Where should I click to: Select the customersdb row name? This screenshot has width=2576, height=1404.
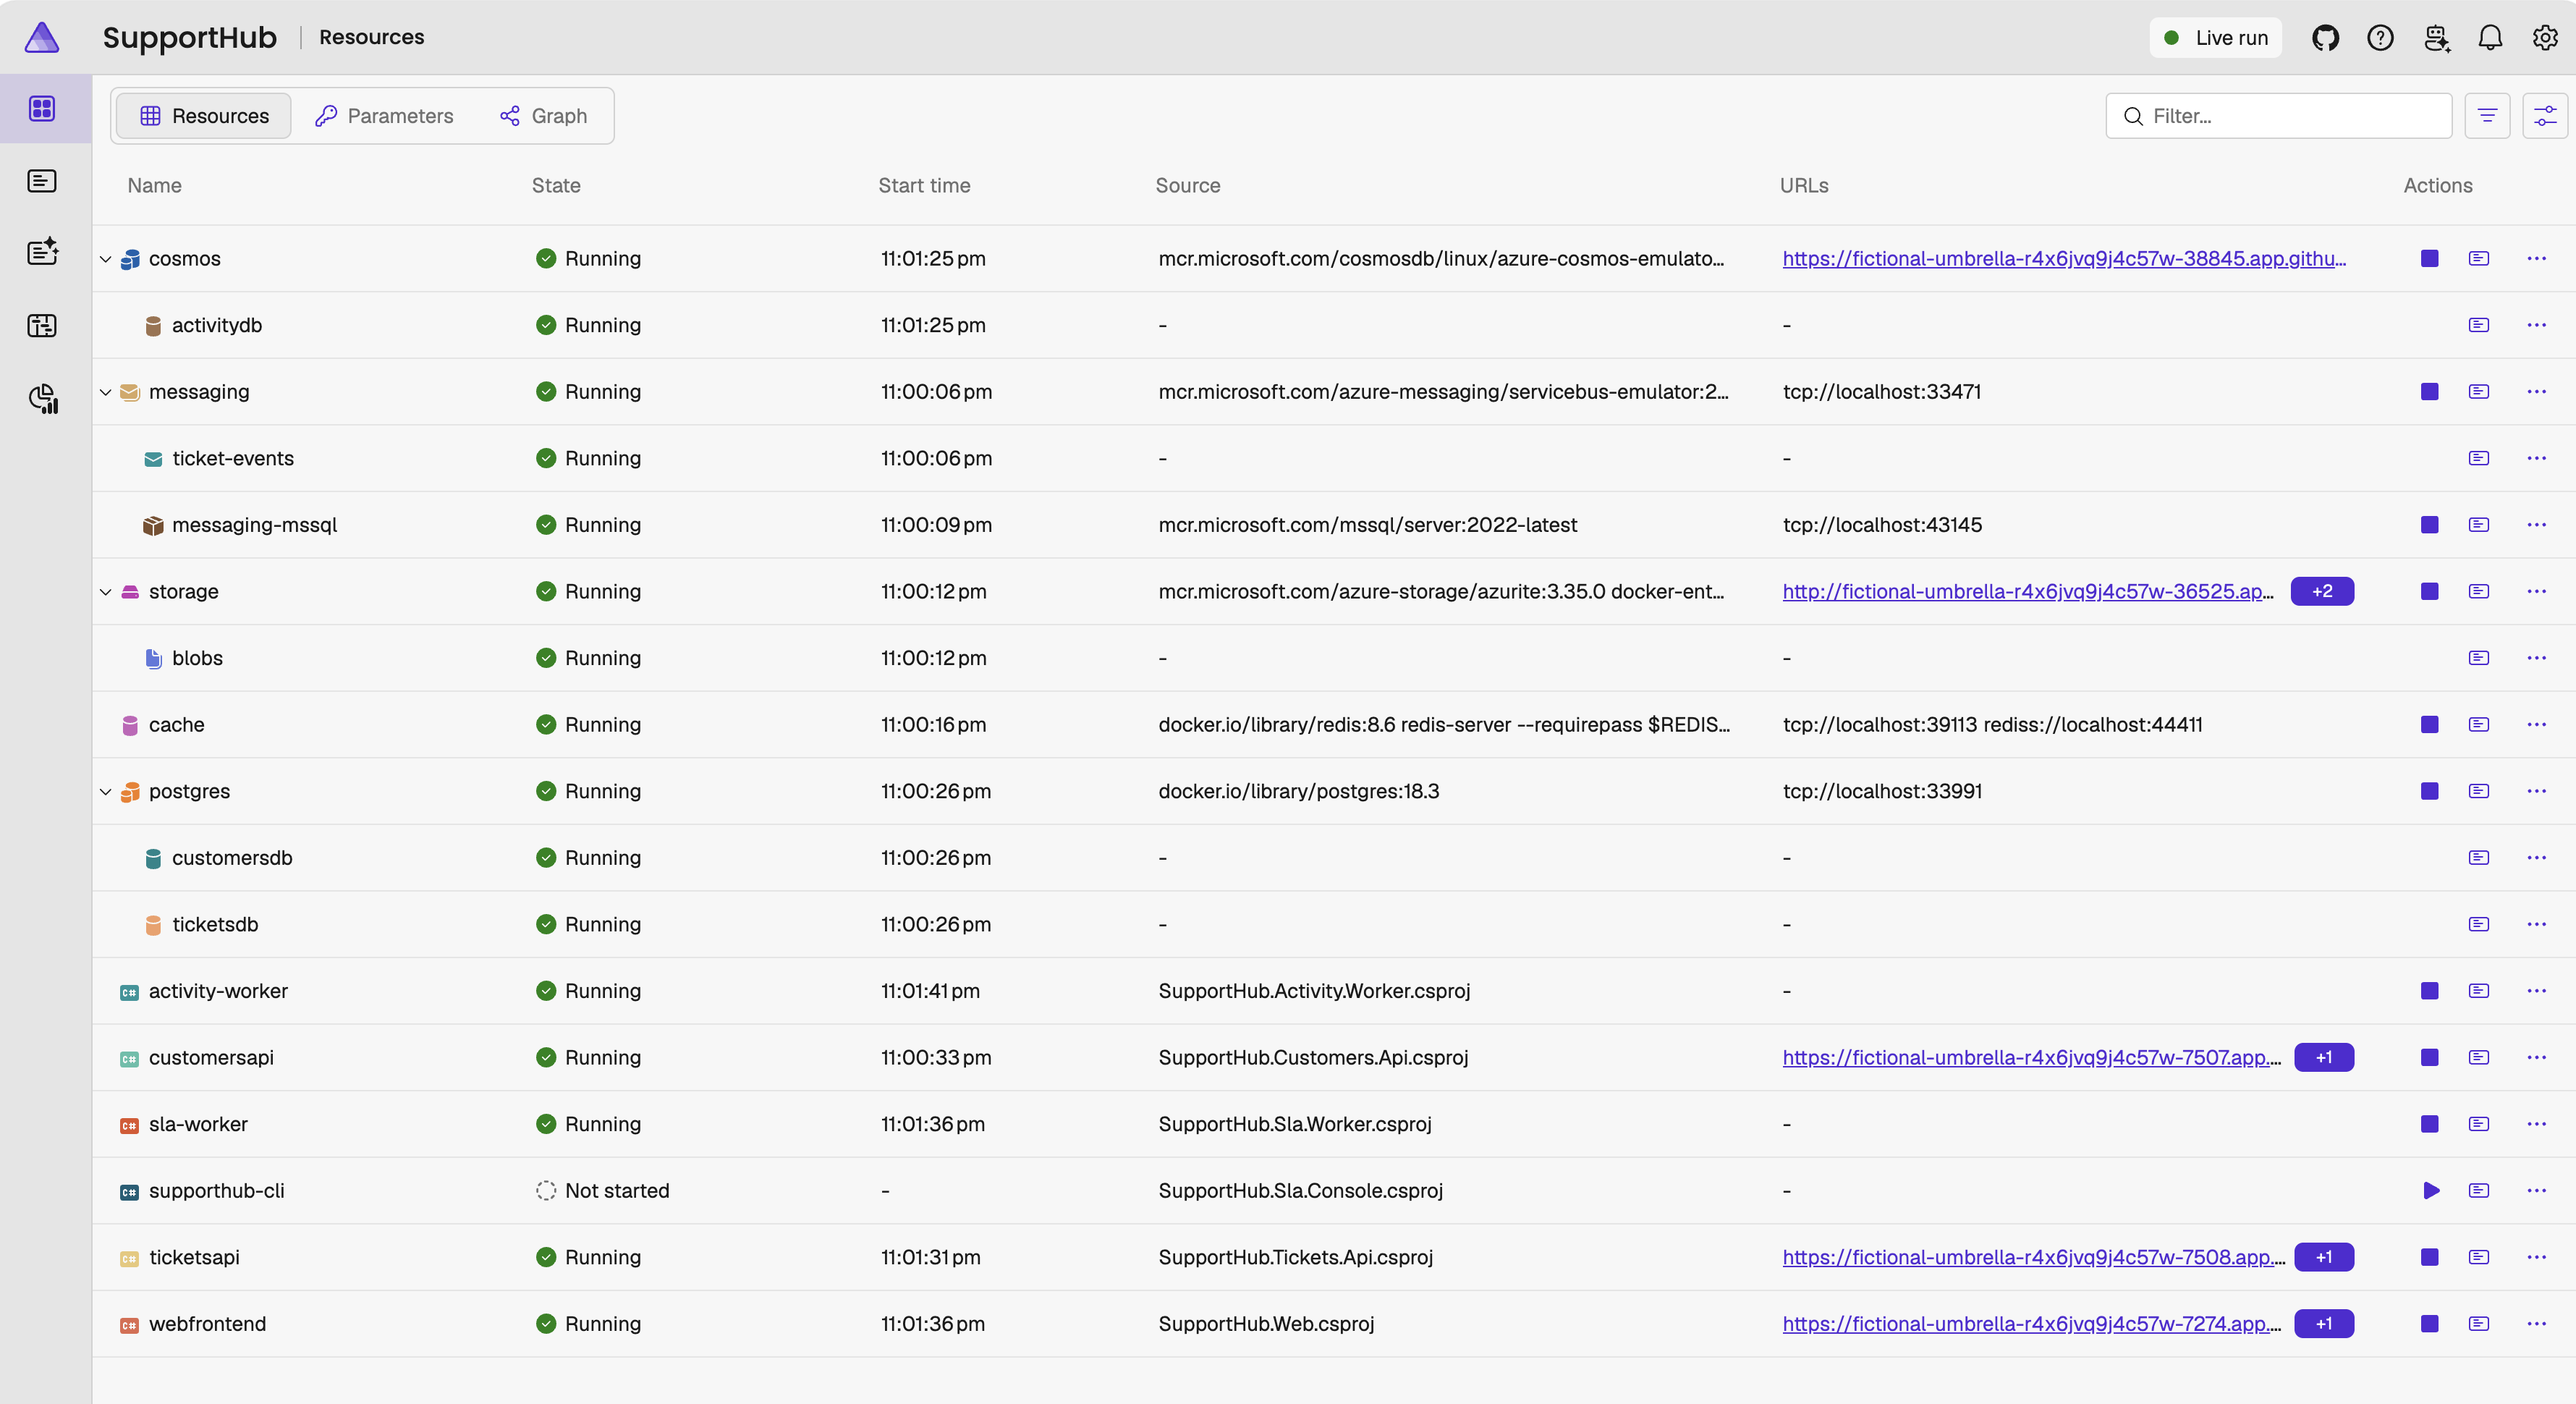(x=232, y=857)
